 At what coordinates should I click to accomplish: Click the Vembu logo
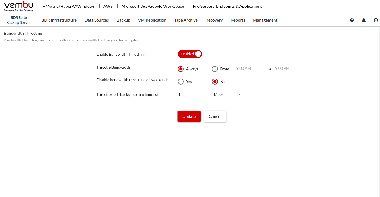click(19, 6)
